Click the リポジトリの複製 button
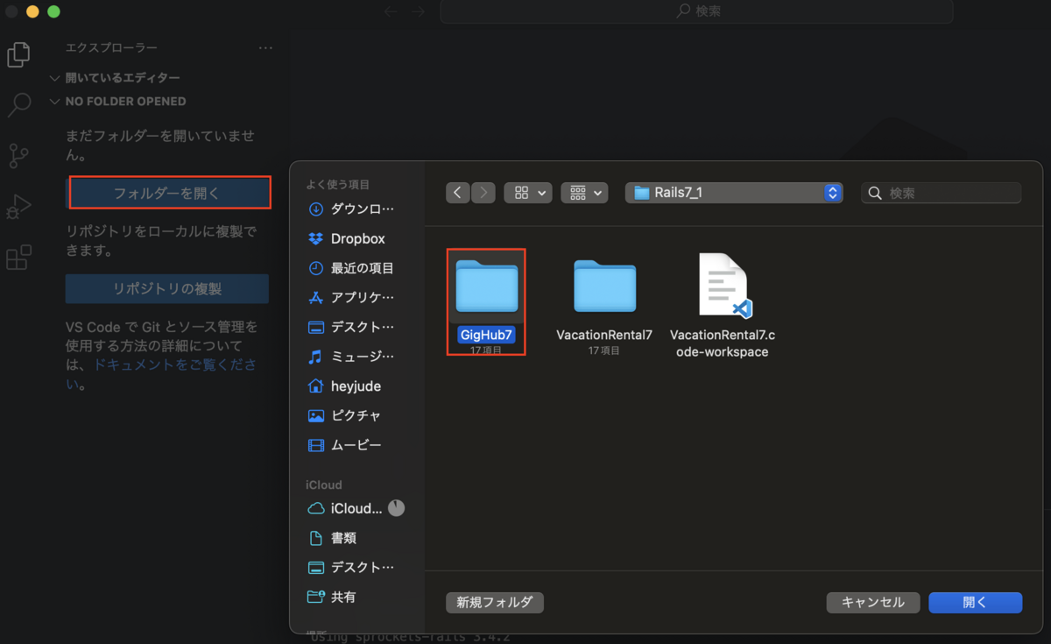The image size is (1051, 644). point(166,288)
